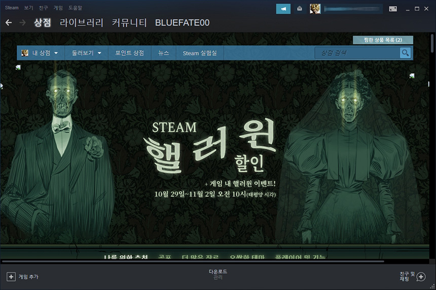Open the BLUEFATE00 profile tab

coord(182,23)
